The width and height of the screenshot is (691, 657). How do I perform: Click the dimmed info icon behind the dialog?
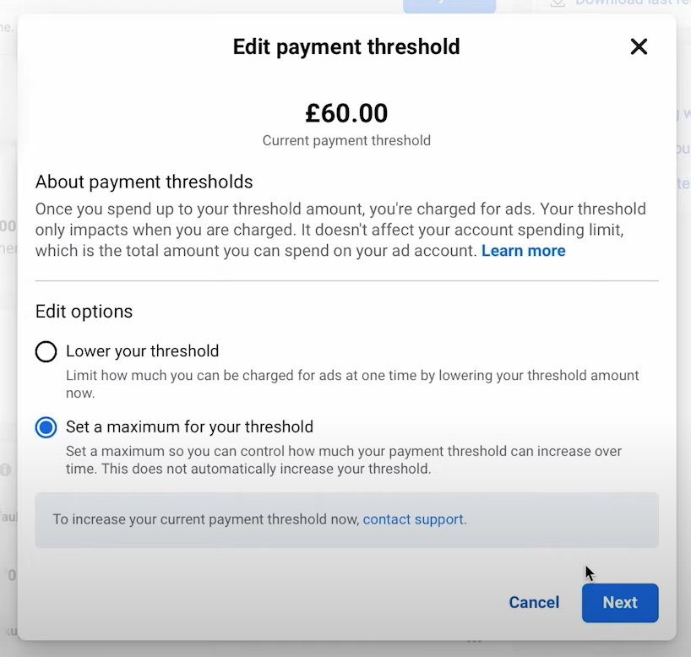click(x=6, y=470)
